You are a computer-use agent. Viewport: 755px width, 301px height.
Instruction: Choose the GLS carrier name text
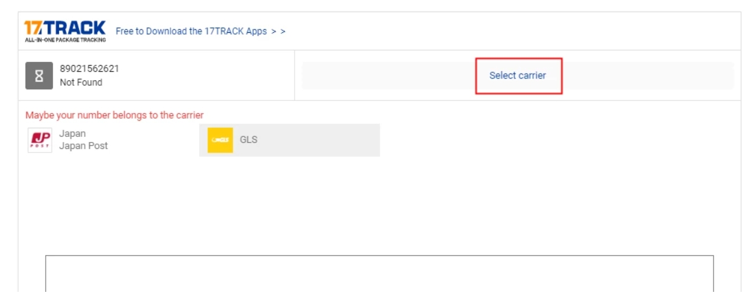tap(248, 140)
